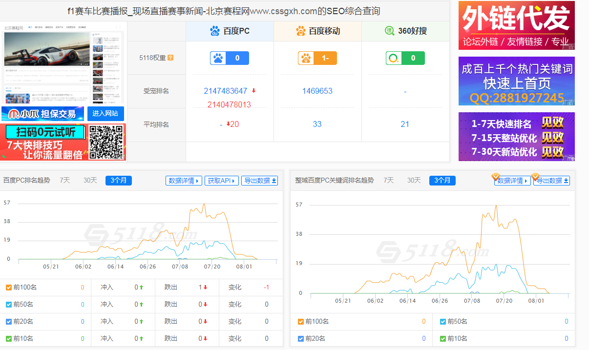
Task: Select 3个月 tab in 整域 keyword trend
Action: tap(442, 180)
